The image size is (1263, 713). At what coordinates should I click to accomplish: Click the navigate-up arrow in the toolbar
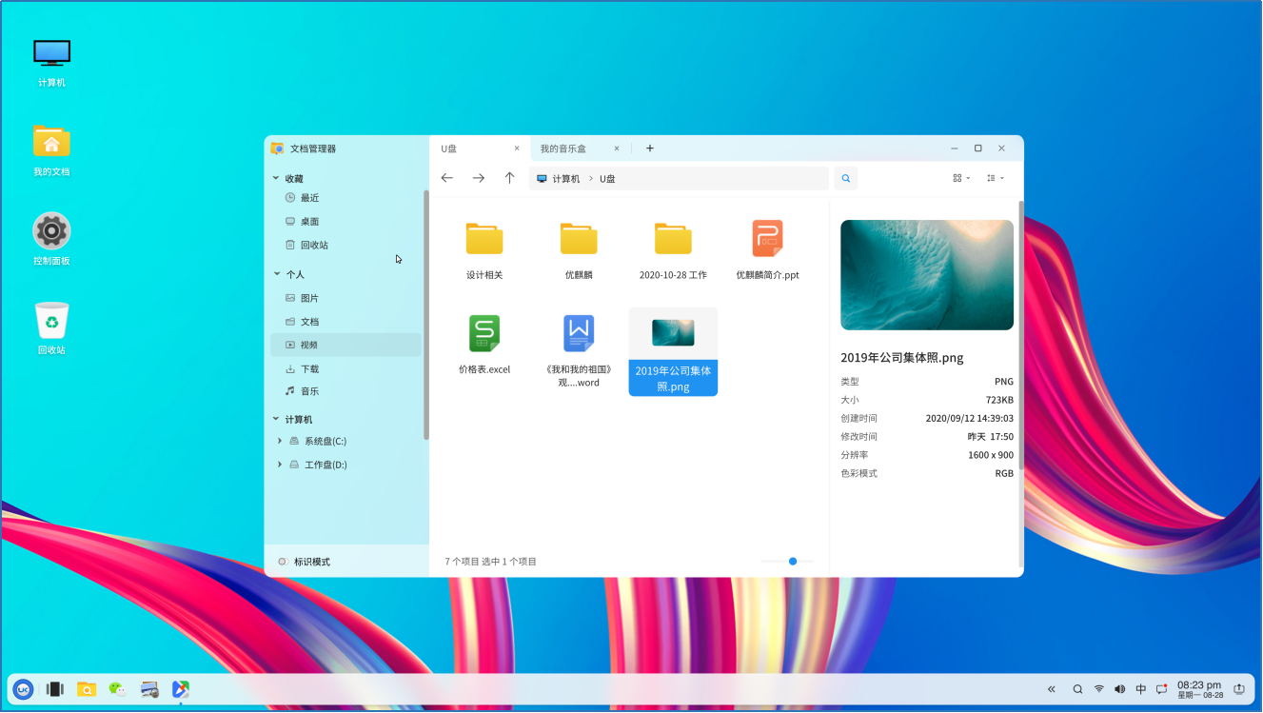509,178
